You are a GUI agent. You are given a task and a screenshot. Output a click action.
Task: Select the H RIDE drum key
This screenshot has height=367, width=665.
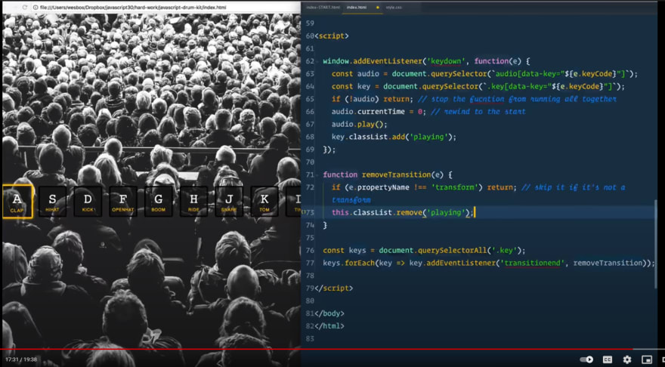(193, 202)
